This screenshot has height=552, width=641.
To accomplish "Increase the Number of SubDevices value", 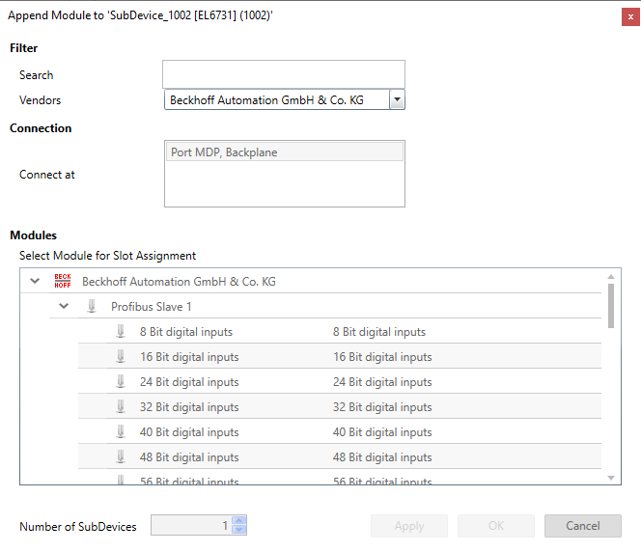I will pyautogui.click(x=240, y=521).
